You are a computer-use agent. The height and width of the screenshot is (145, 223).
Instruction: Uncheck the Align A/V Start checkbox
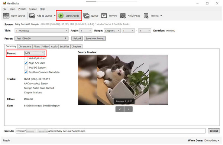[x=26, y=63]
